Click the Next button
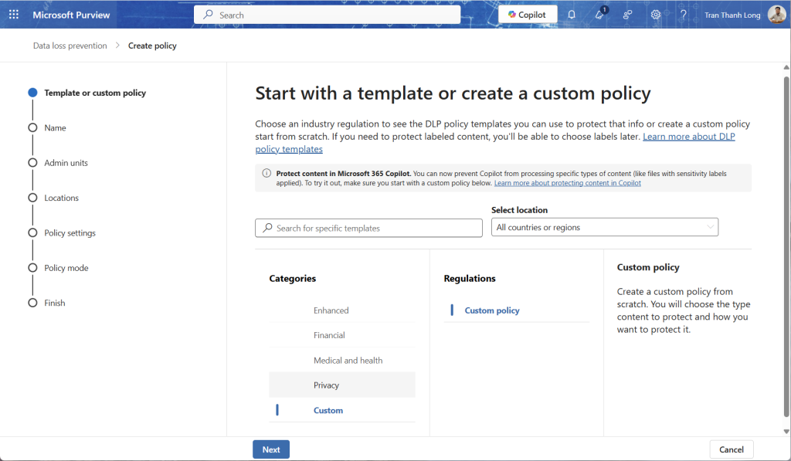The image size is (791, 461). click(x=271, y=449)
